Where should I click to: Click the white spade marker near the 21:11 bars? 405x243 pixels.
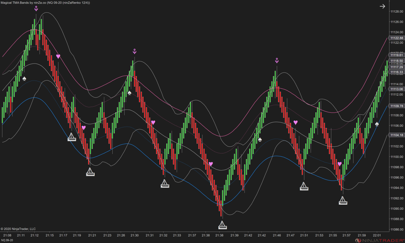(x=24, y=78)
